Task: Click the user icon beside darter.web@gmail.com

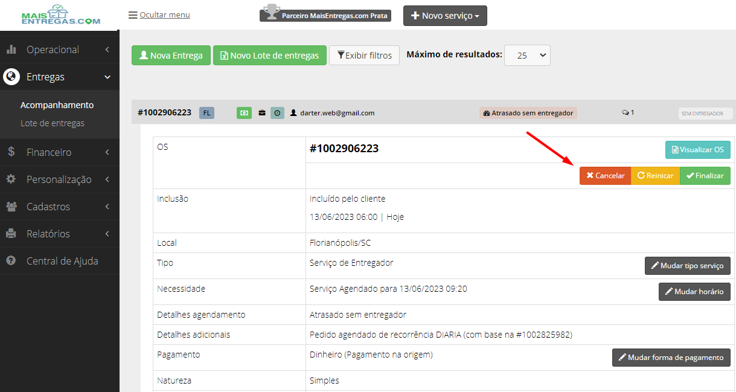Action: pyautogui.click(x=293, y=113)
